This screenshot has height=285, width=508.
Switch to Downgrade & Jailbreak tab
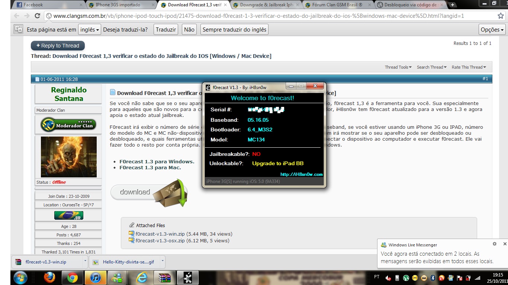pos(266,5)
